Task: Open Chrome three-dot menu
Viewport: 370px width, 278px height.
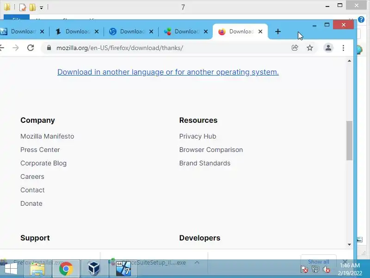Action: pyautogui.click(x=343, y=48)
